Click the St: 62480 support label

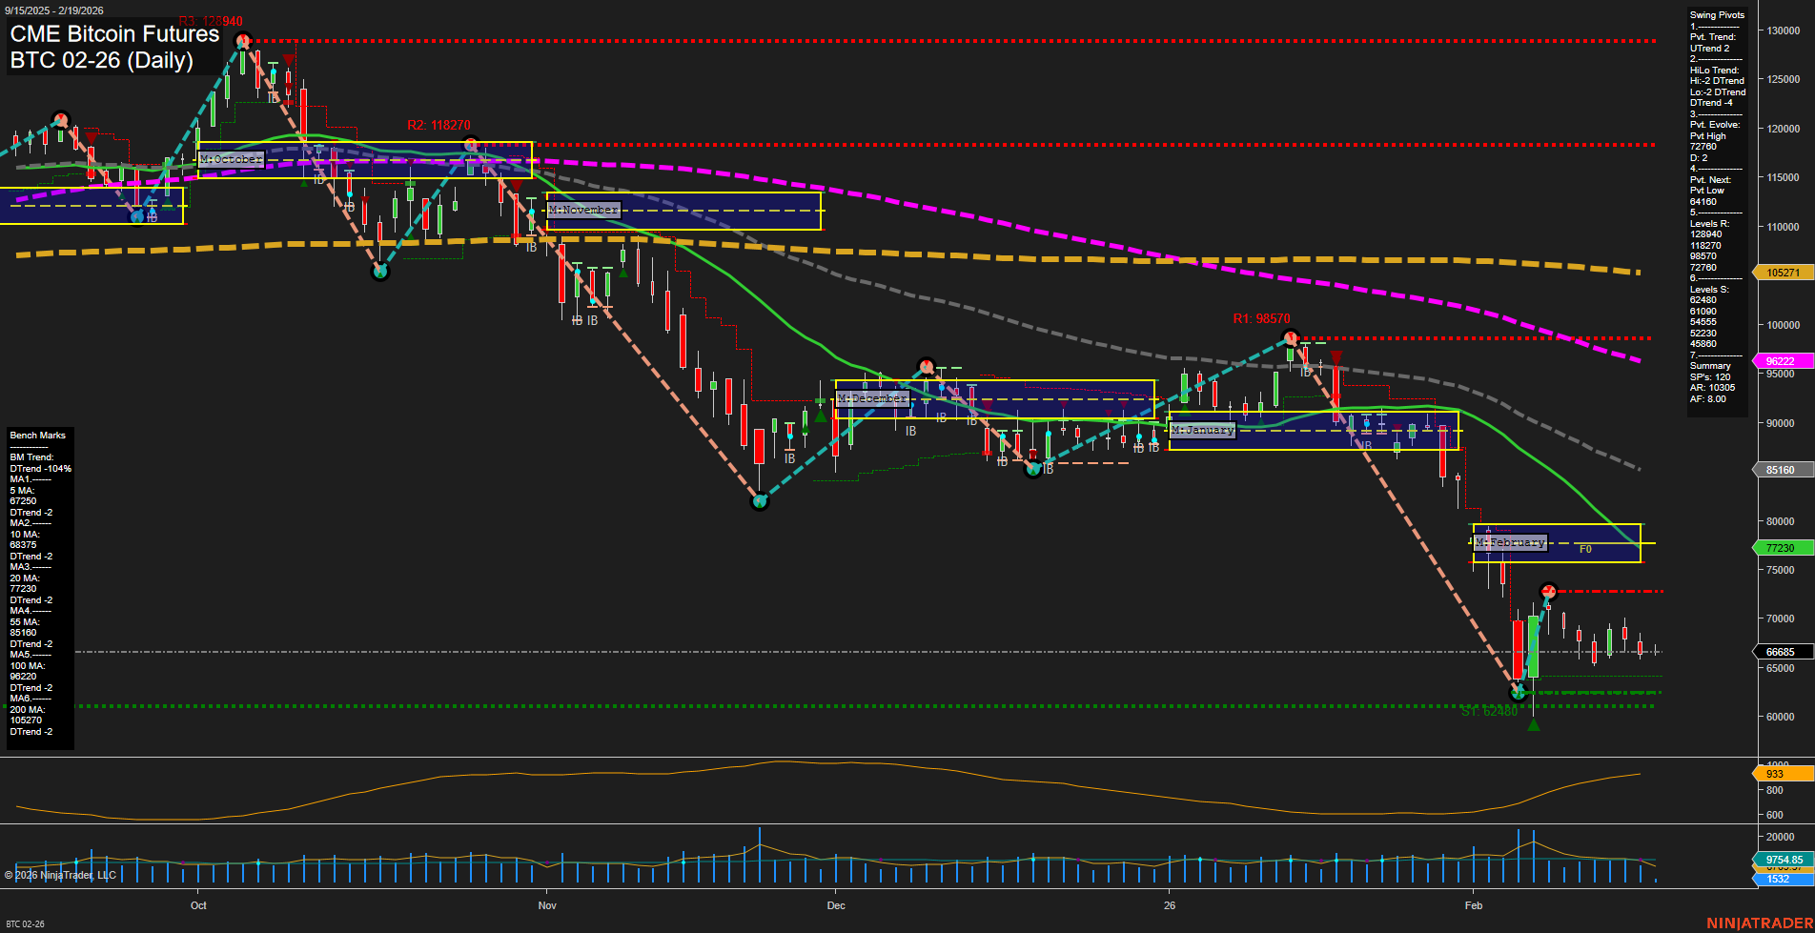pyautogui.click(x=1487, y=711)
